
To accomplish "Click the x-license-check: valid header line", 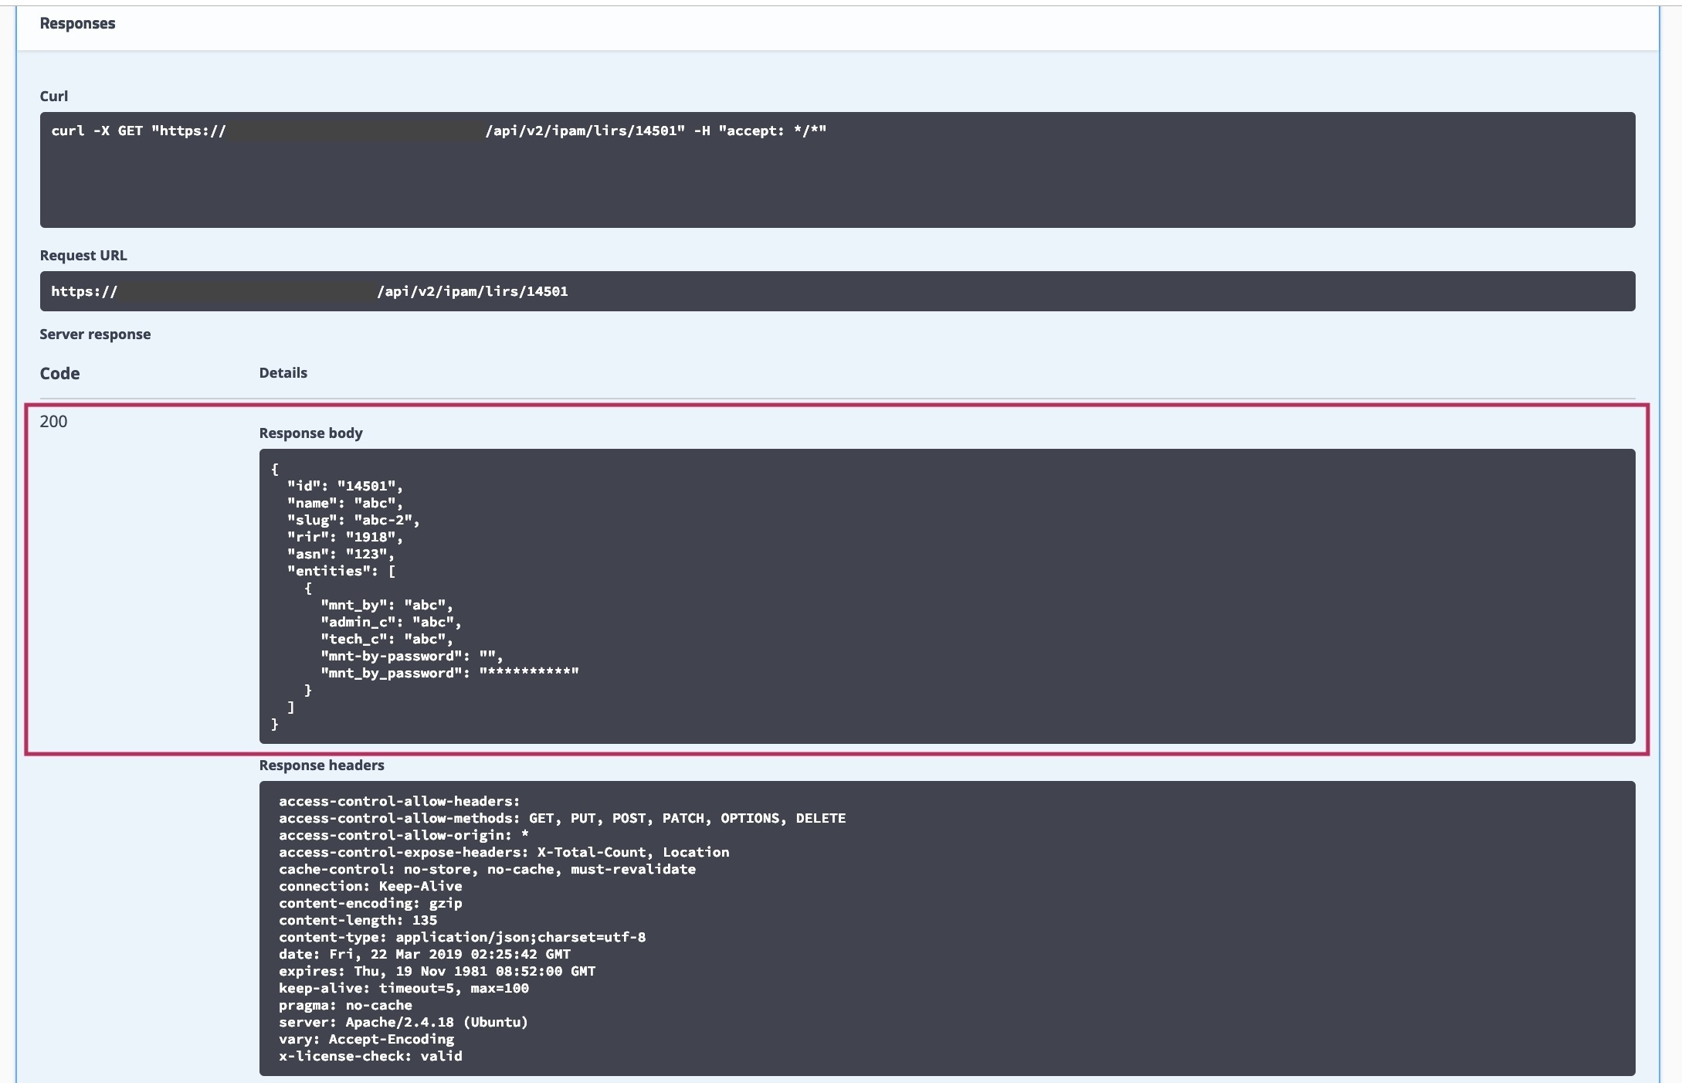I will pyautogui.click(x=370, y=1056).
